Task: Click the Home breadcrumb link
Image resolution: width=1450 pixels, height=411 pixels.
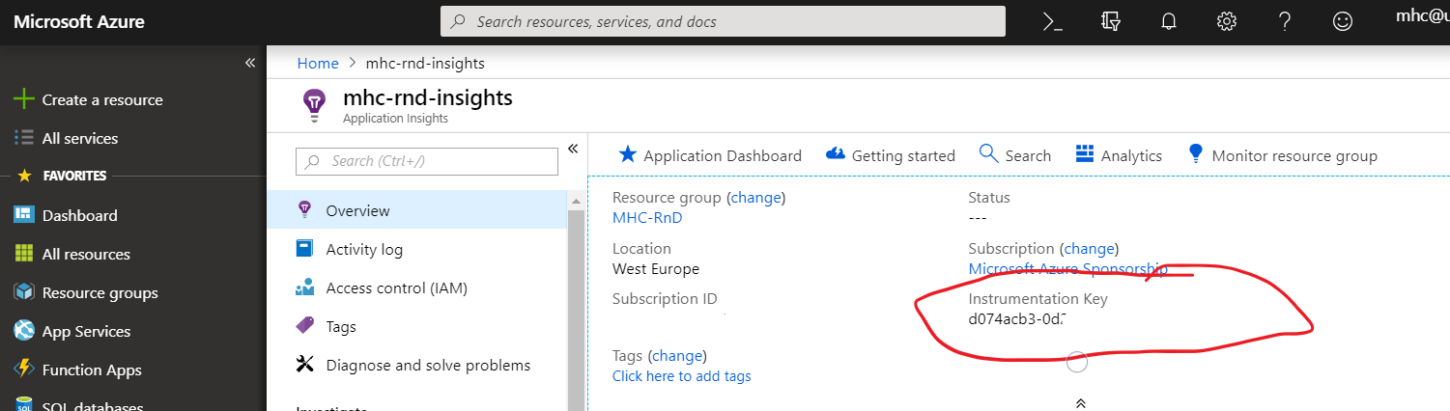Action: tap(318, 63)
